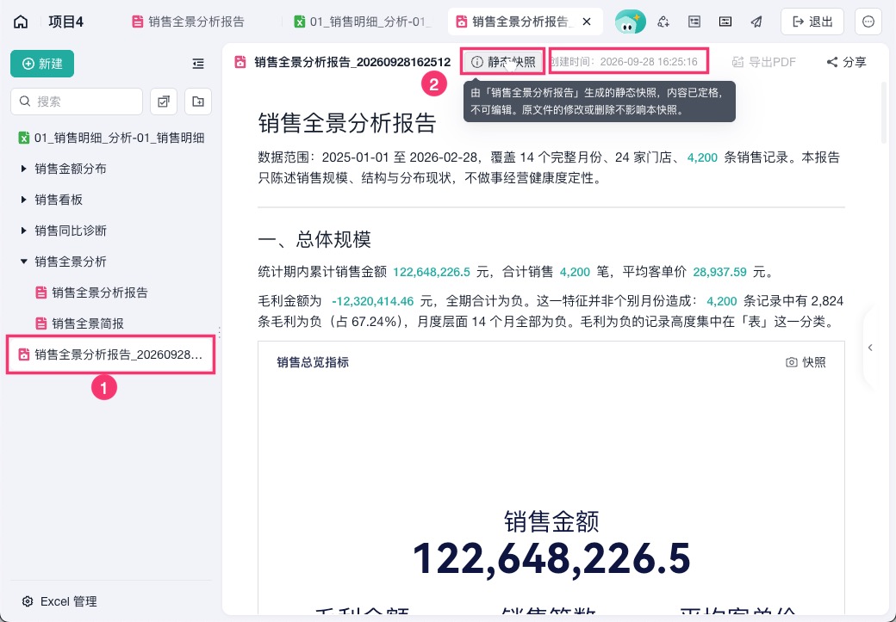The width and height of the screenshot is (896, 622).
Task: Switch to the 01_销售明细_分析 Excel tab
Action: tap(363, 22)
